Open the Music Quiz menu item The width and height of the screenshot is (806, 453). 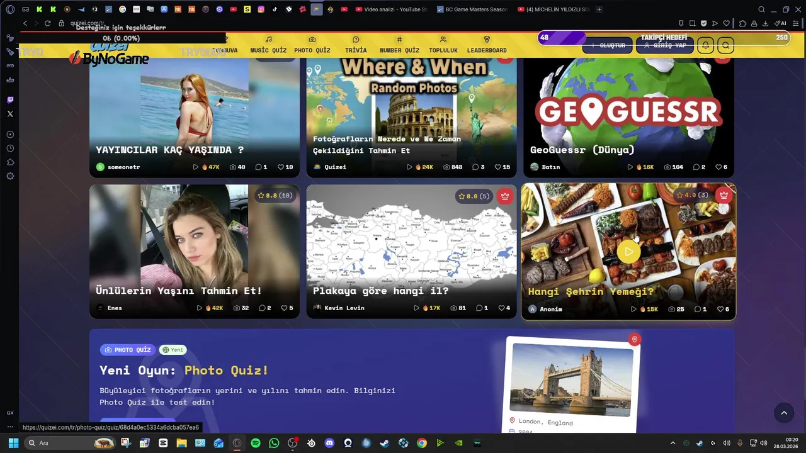click(x=268, y=45)
